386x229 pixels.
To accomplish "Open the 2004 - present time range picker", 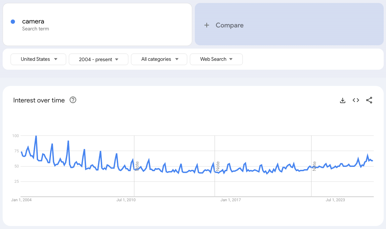I will (98, 59).
